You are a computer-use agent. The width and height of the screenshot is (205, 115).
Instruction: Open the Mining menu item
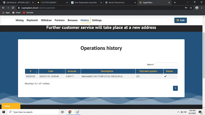pos(20,20)
